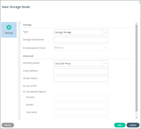Click the vertical scrollbar thumb on right

(136, 68)
